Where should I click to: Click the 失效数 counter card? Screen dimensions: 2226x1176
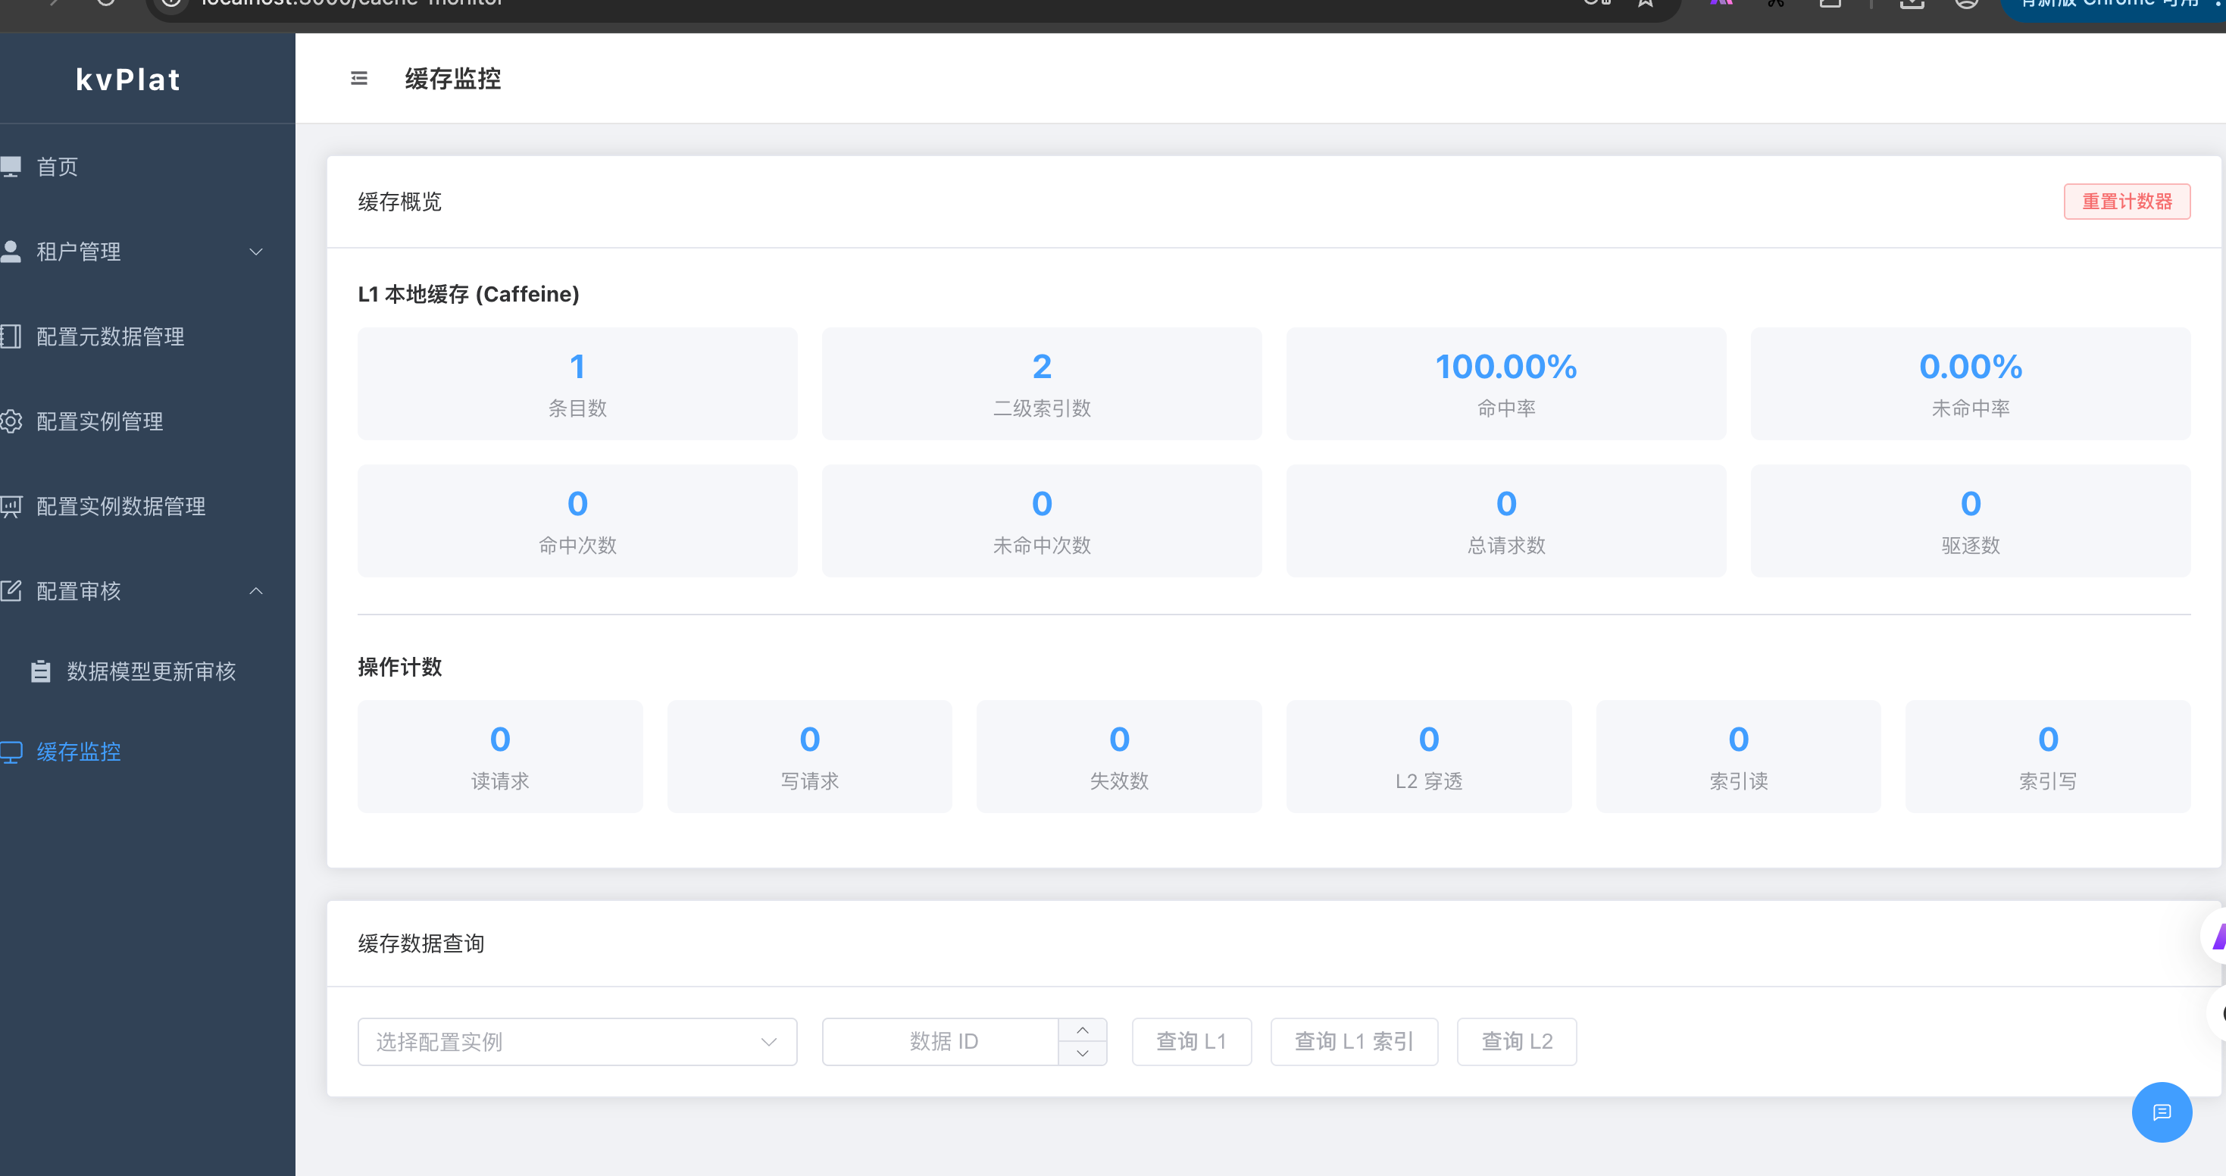coord(1118,756)
